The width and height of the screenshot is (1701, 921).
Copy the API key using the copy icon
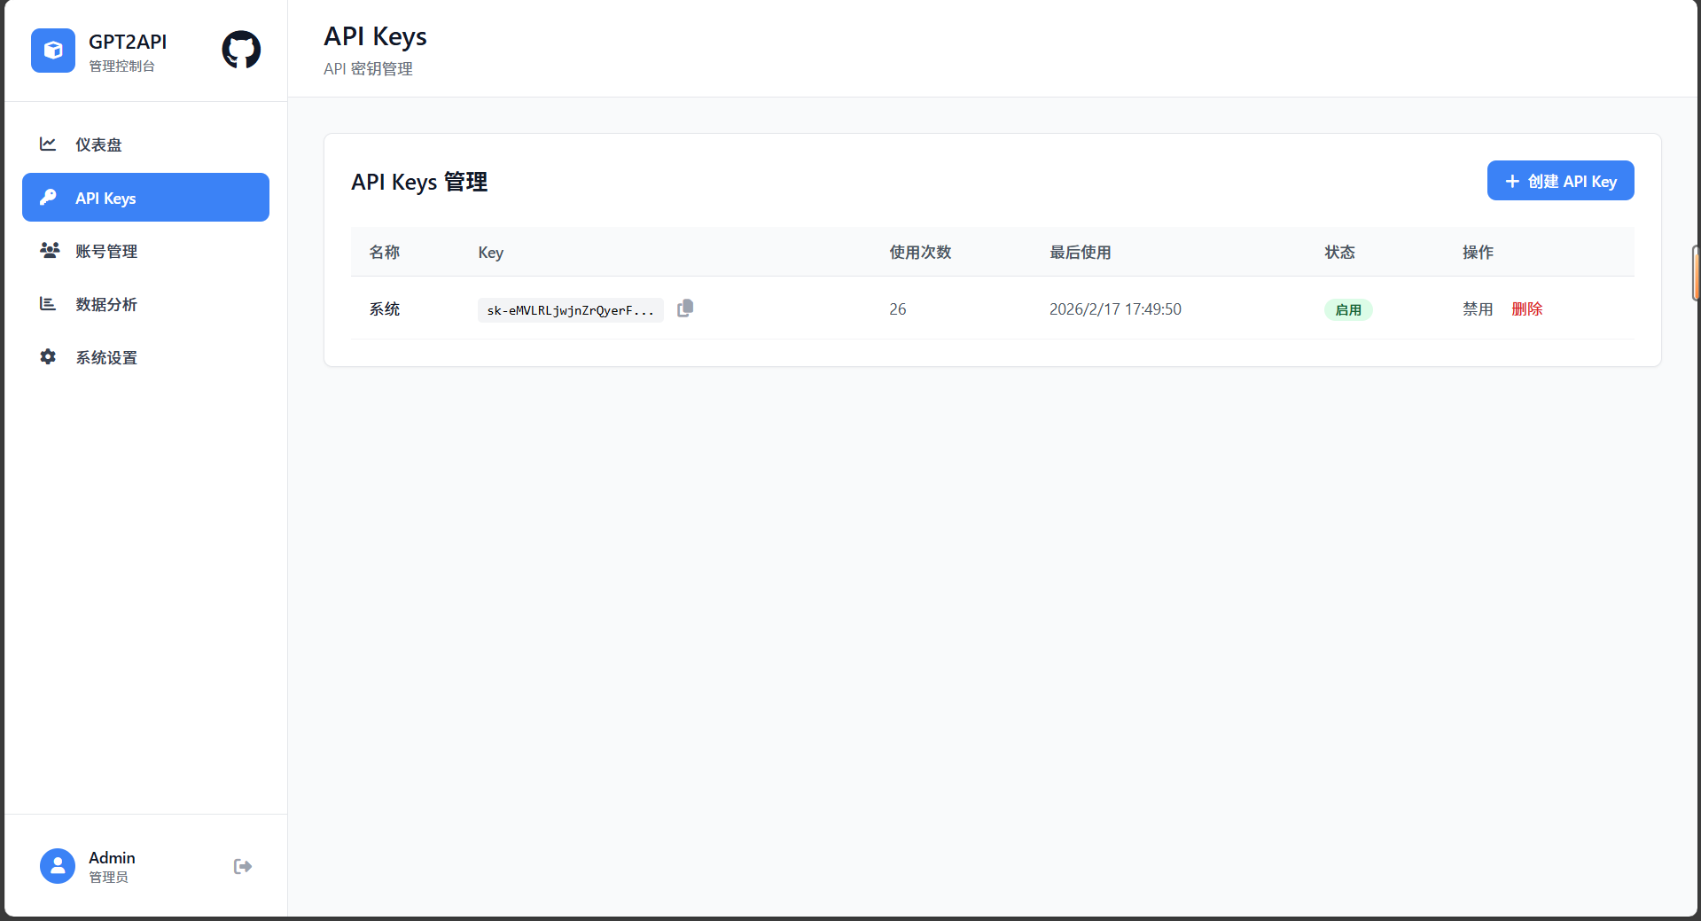(684, 308)
